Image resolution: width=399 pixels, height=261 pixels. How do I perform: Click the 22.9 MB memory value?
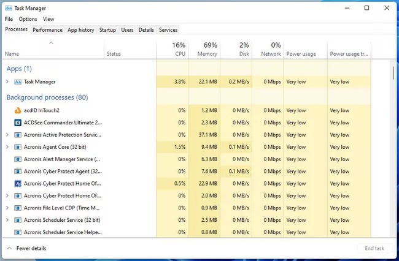click(208, 184)
